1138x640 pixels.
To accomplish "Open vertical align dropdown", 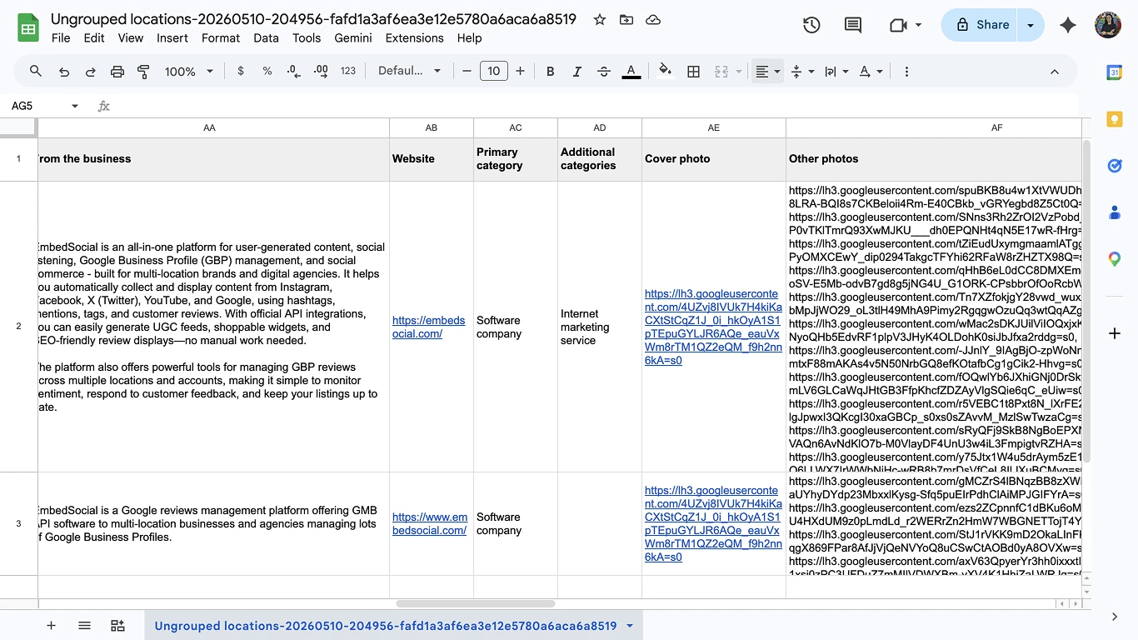I will point(801,72).
